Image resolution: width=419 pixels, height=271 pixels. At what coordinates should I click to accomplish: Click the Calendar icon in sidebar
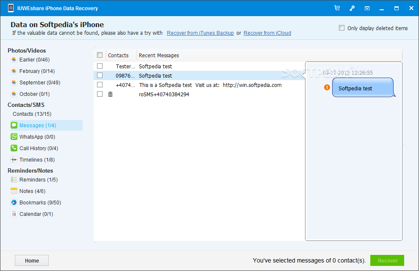tap(14, 214)
